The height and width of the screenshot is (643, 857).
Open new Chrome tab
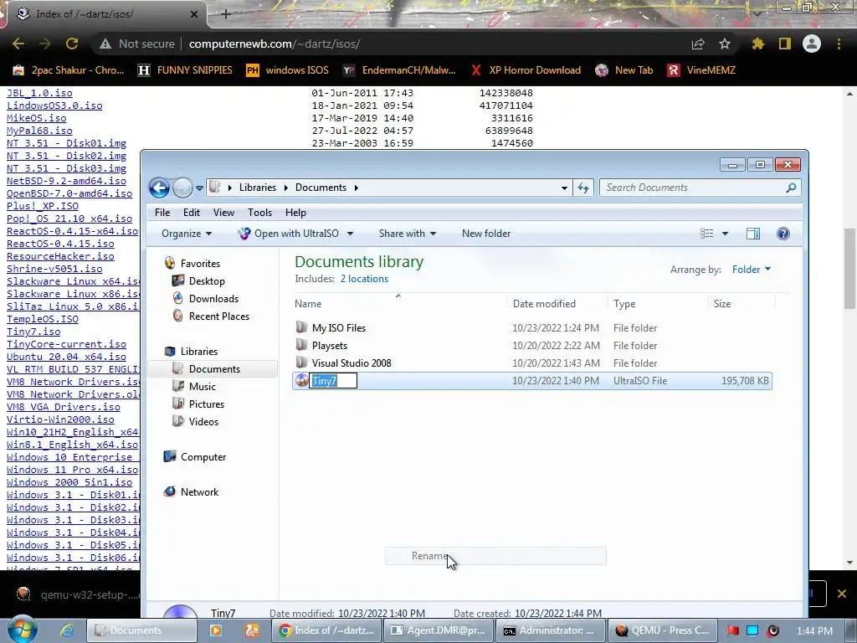(x=226, y=14)
